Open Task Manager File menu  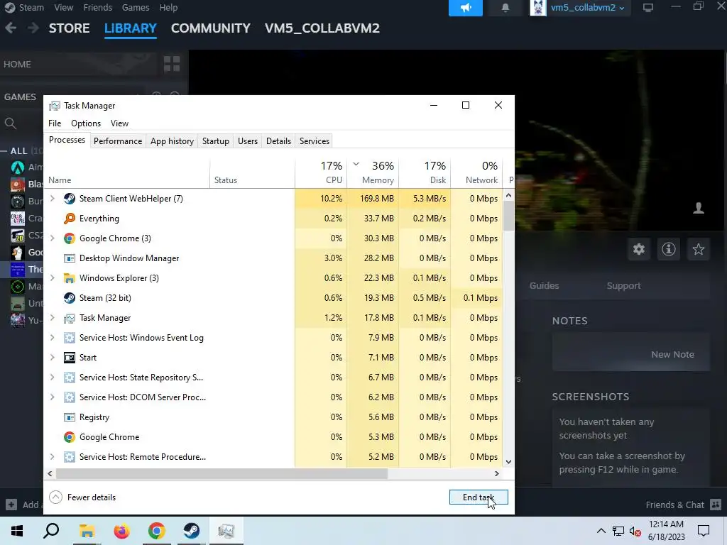[55, 123]
